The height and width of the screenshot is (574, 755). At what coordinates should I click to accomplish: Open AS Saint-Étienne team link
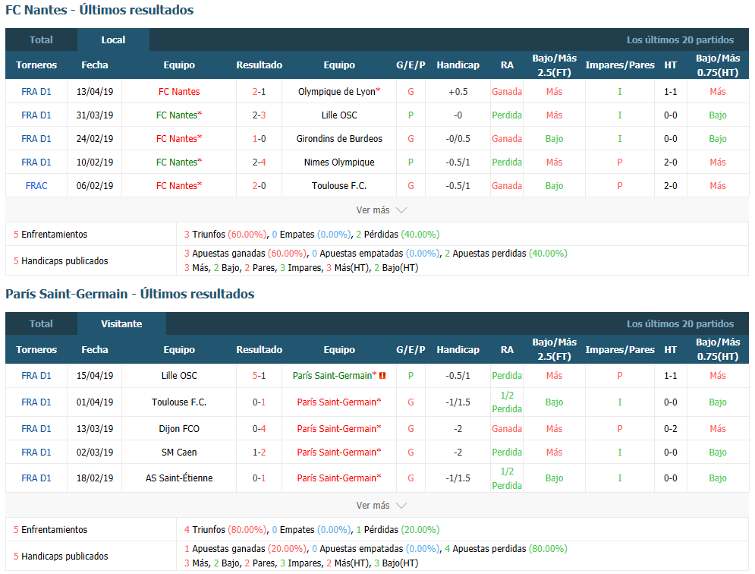pyautogui.click(x=179, y=478)
